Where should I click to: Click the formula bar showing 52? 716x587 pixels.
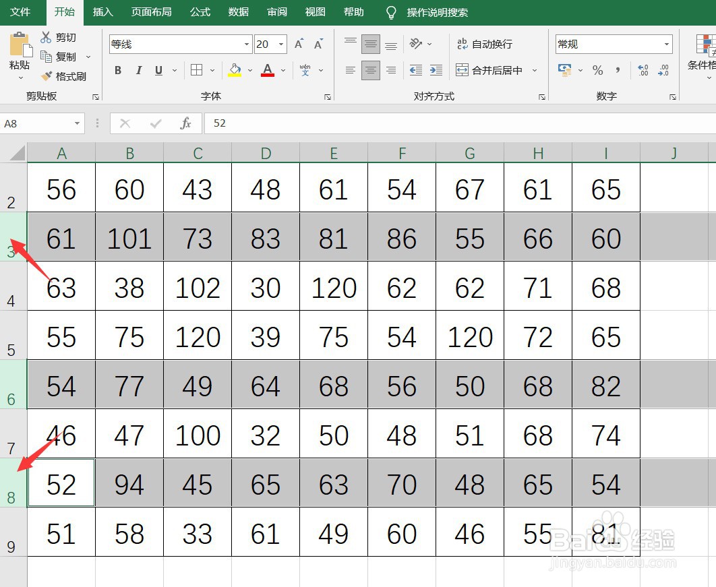point(460,123)
